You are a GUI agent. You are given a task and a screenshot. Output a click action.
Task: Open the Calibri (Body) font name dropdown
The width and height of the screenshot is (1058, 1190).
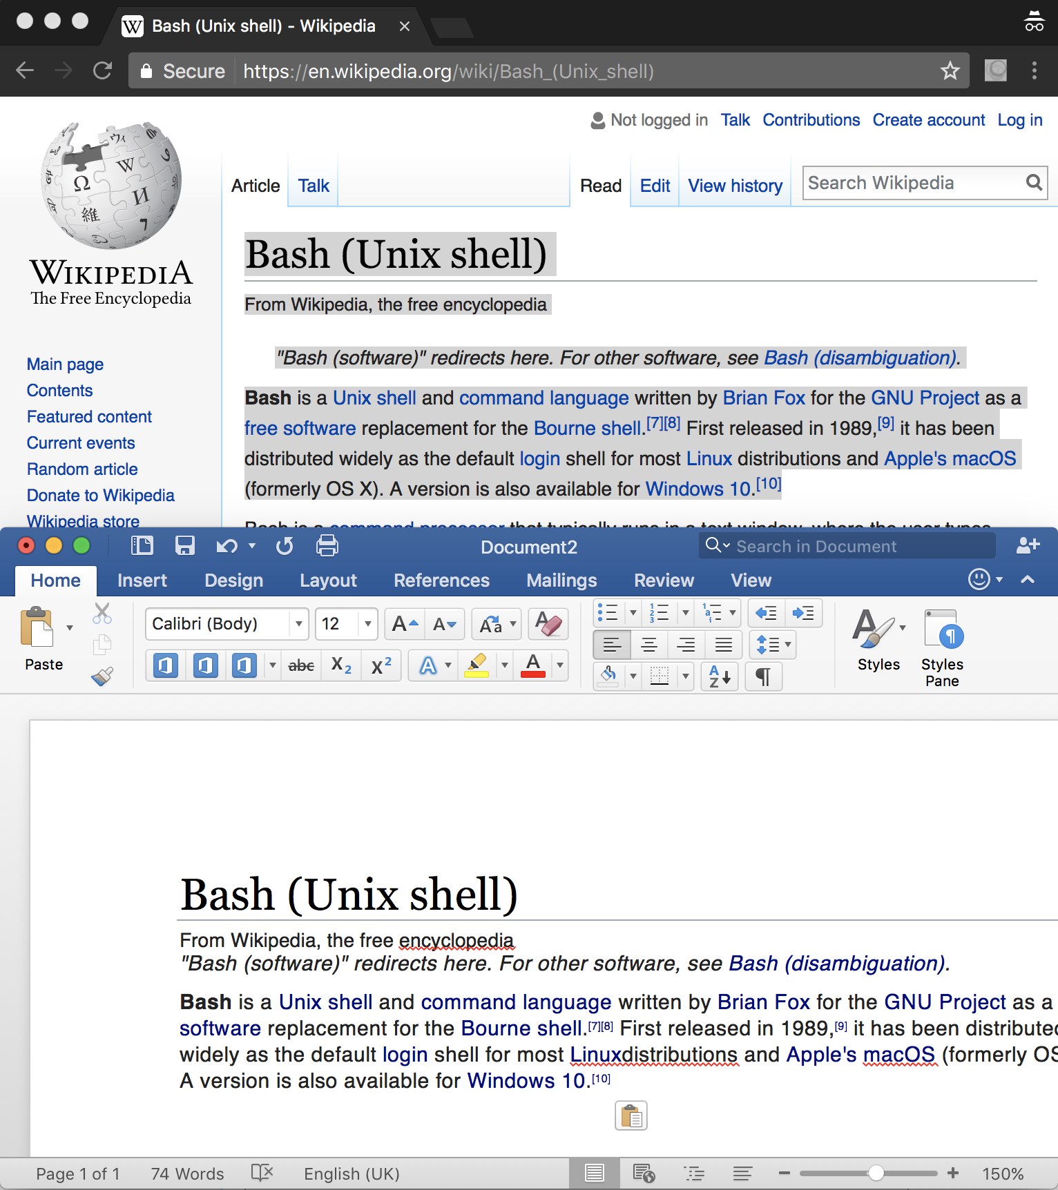pyautogui.click(x=298, y=624)
